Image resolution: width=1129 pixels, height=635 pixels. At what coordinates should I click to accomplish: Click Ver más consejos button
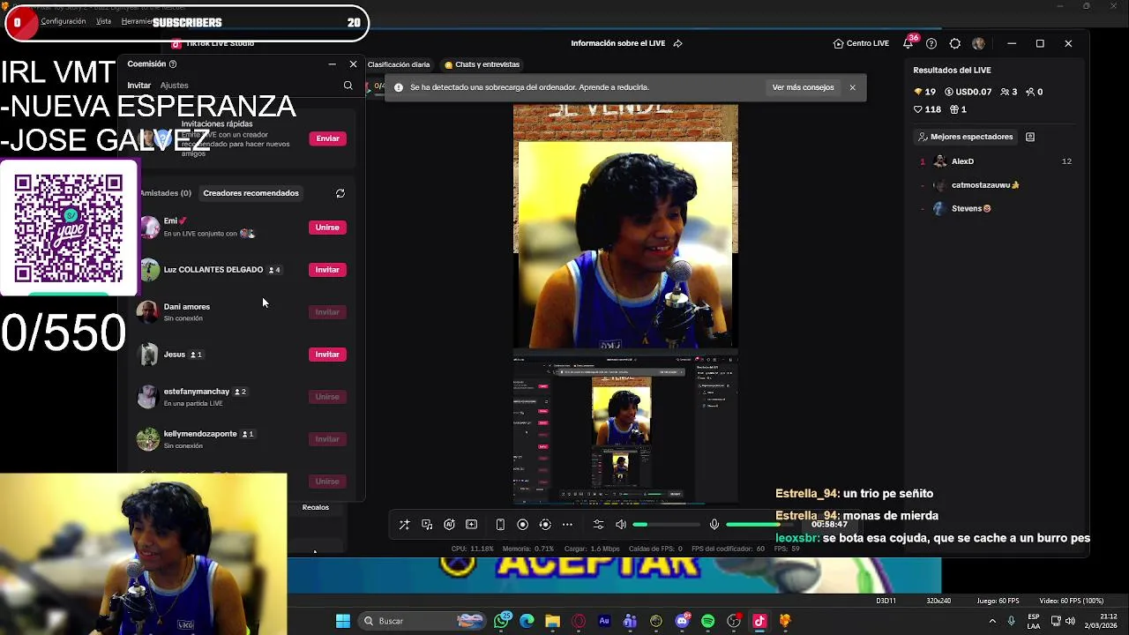coord(803,87)
